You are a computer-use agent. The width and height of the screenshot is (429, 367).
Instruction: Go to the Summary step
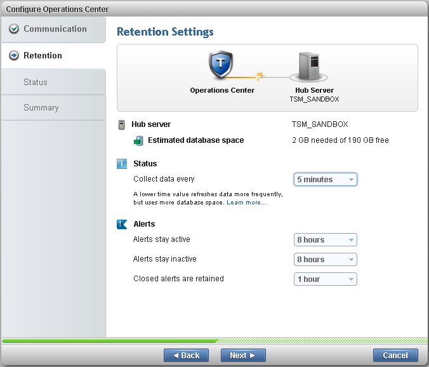41,108
